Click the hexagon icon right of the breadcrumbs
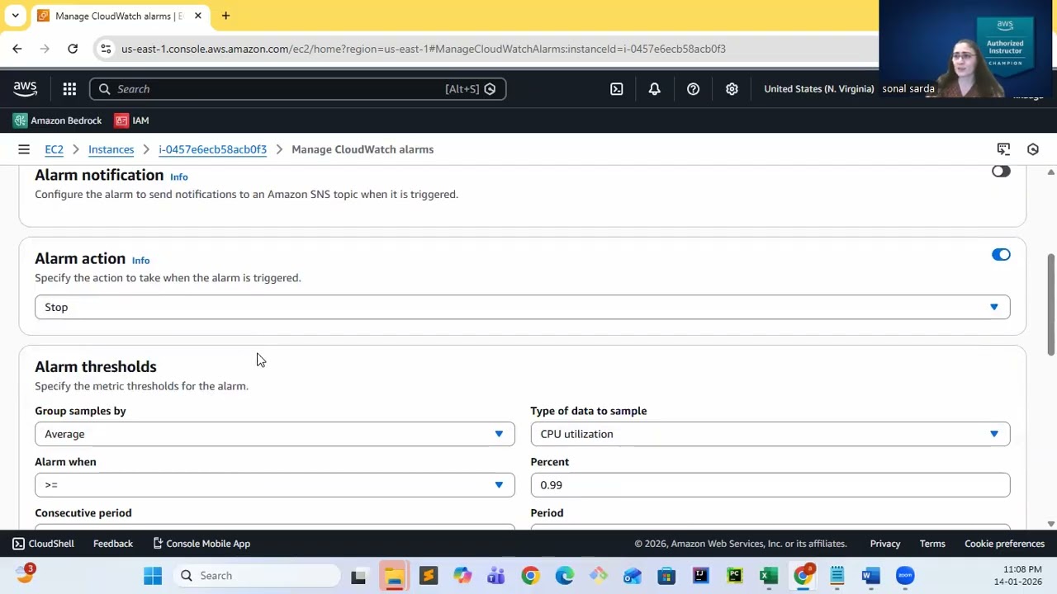Image resolution: width=1057 pixels, height=594 pixels. [1032, 149]
